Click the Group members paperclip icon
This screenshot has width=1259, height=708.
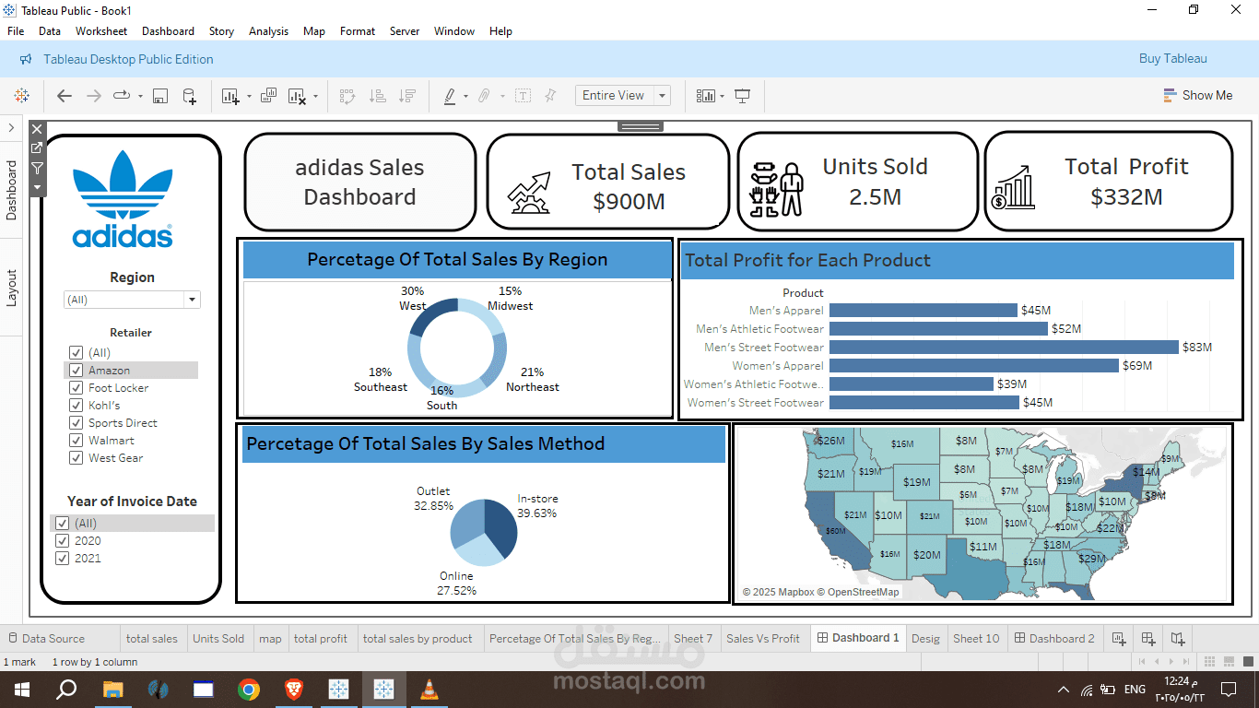point(484,96)
